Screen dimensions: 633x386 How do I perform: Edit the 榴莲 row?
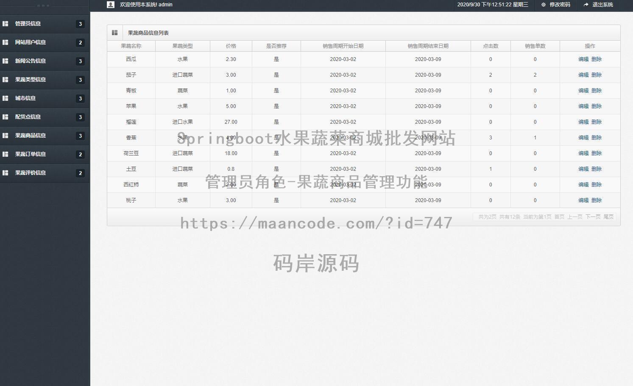(583, 122)
